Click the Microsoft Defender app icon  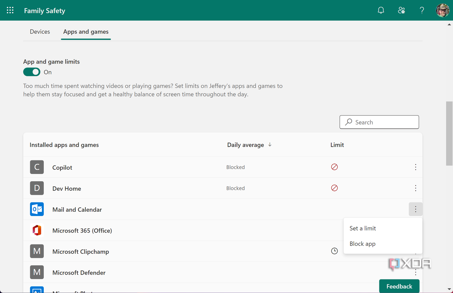coord(37,273)
